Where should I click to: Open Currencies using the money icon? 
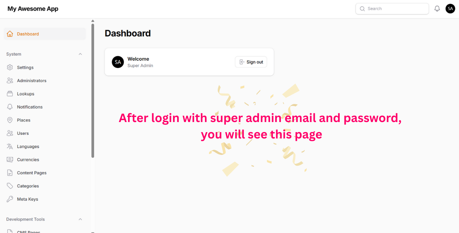[x=10, y=159]
